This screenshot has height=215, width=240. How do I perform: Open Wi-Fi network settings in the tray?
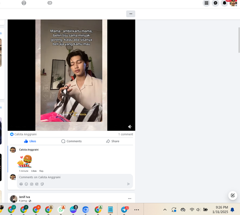coord(192,210)
